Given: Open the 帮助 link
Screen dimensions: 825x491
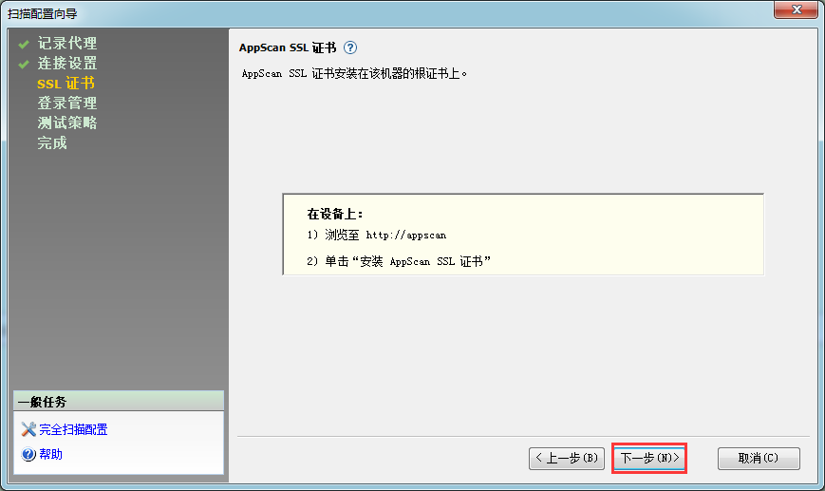Looking at the screenshot, I should coord(50,454).
